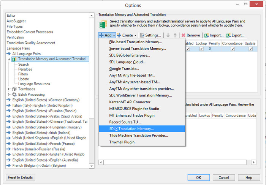This screenshot has width=266, height=185.
Task: Choose AnyTM: Any file-based TM
Action: pos(142,75)
